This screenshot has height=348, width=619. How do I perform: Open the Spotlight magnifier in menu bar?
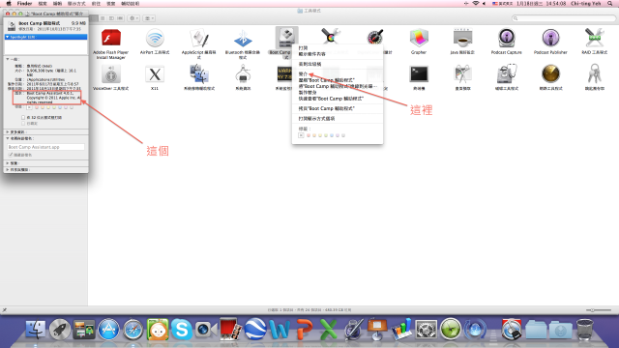610,3
